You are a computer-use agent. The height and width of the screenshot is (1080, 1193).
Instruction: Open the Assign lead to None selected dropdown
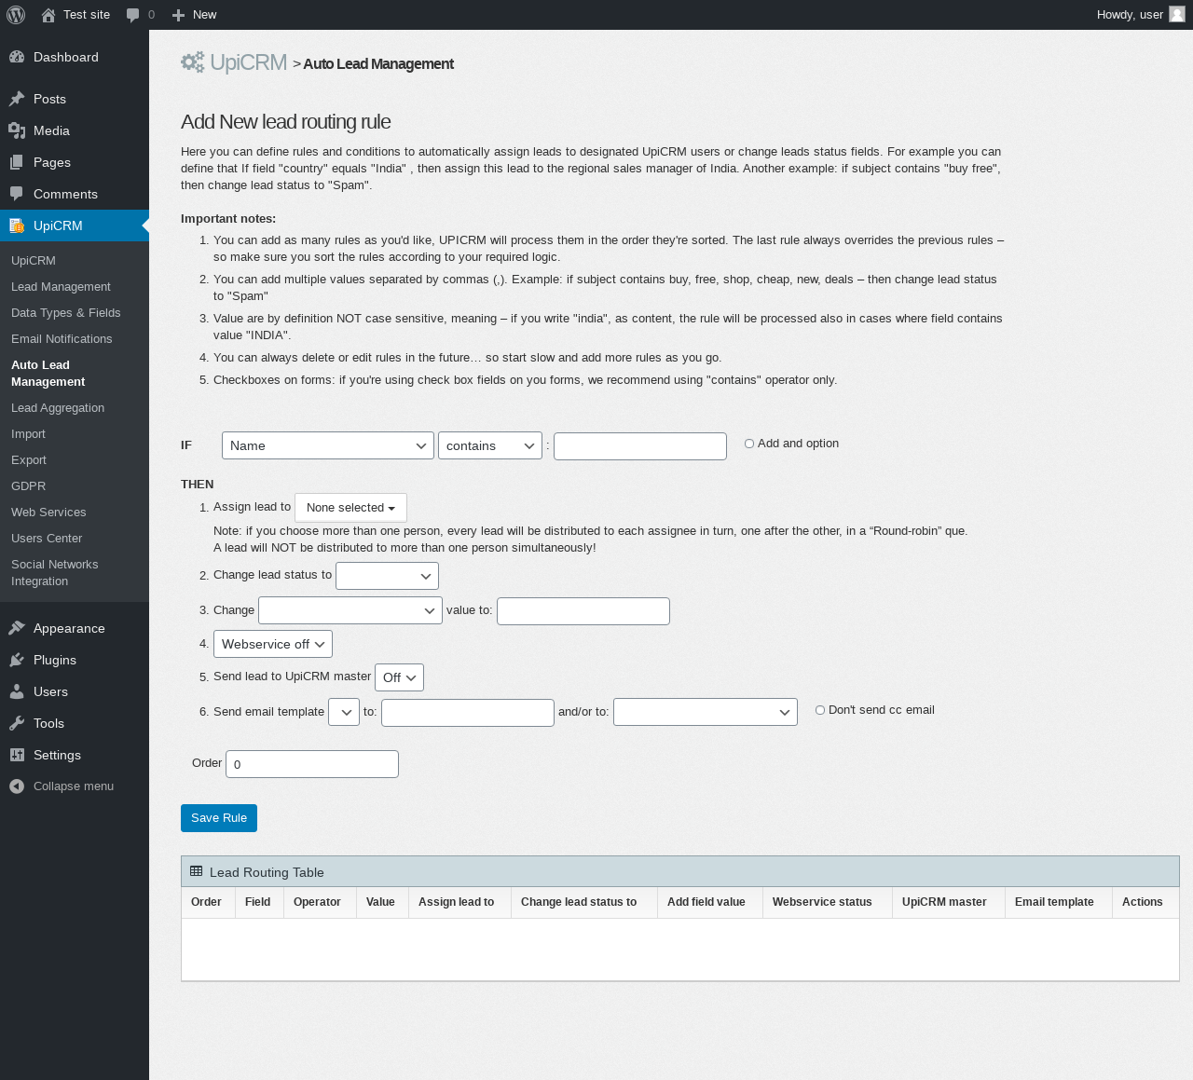point(350,508)
